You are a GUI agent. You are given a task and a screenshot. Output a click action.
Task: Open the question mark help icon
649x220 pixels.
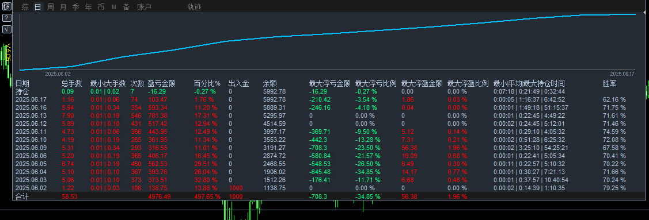click(7, 18)
